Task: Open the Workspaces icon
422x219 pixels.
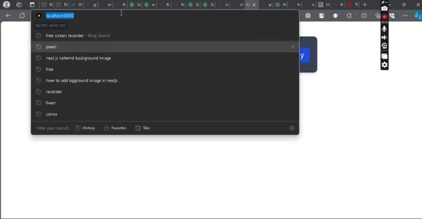Action: pos(19,5)
